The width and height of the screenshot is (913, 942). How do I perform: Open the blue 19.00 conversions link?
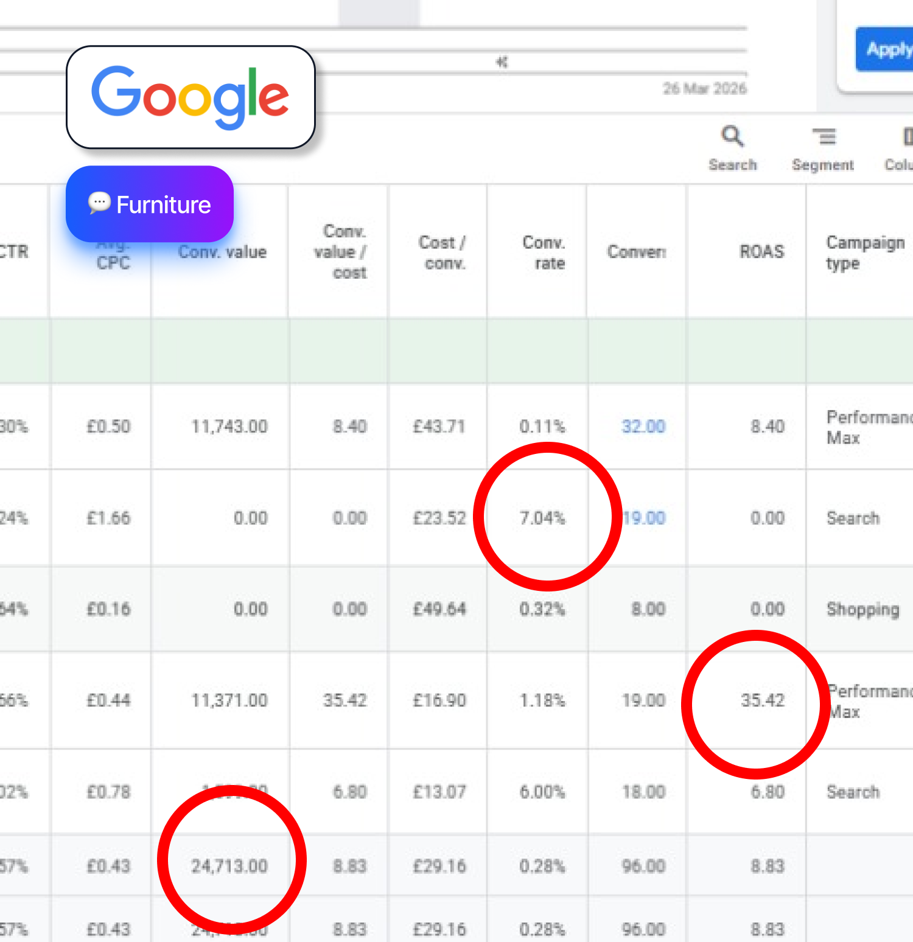point(645,518)
